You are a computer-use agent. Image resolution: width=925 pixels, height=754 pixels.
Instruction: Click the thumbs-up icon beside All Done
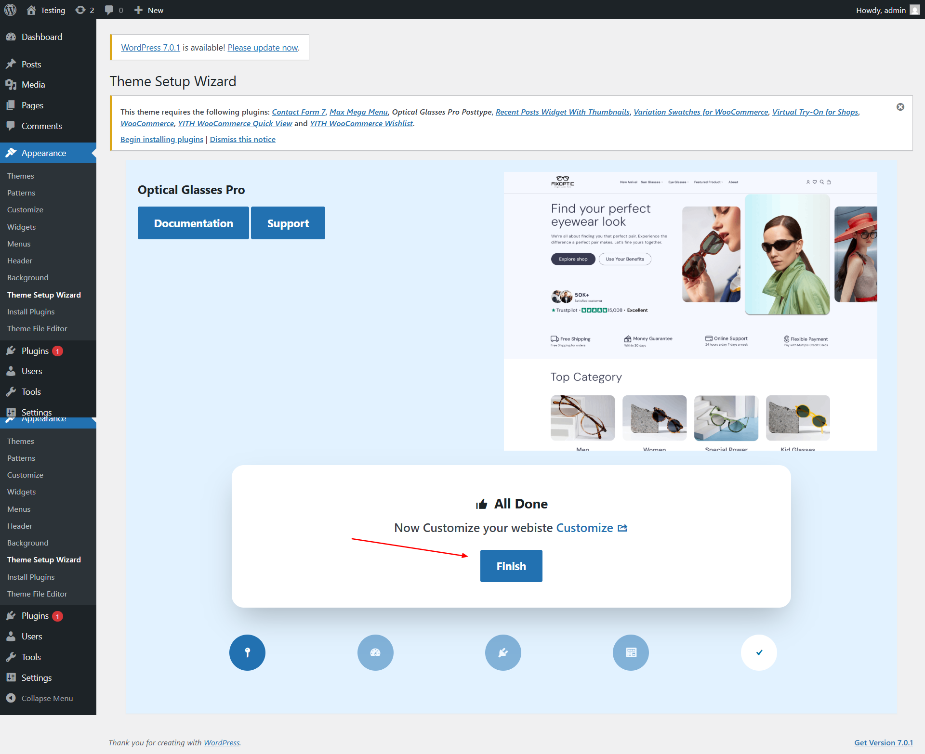tap(481, 504)
